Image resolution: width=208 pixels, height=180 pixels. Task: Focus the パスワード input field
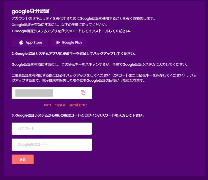pyautogui.click(x=52, y=128)
